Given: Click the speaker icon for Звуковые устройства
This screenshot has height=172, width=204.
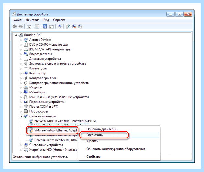Looking at the screenshot, I should (26, 64).
